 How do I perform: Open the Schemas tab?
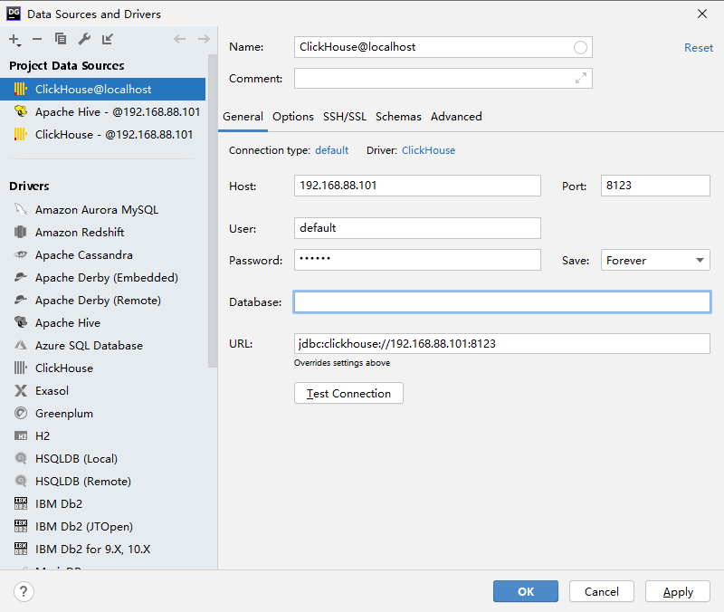pos(398,117)
